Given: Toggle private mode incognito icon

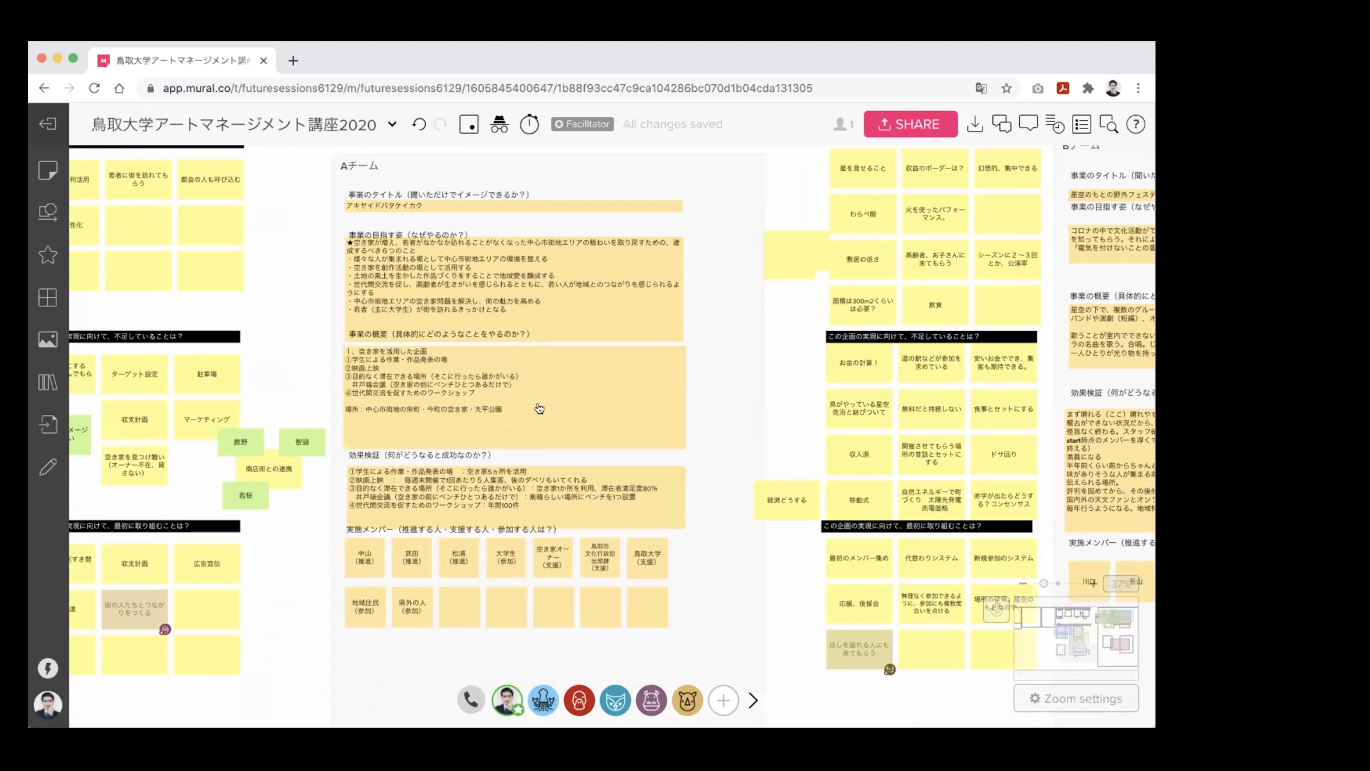Looking at the screenshot, I should pyautogui.click(x=499, y=124).
